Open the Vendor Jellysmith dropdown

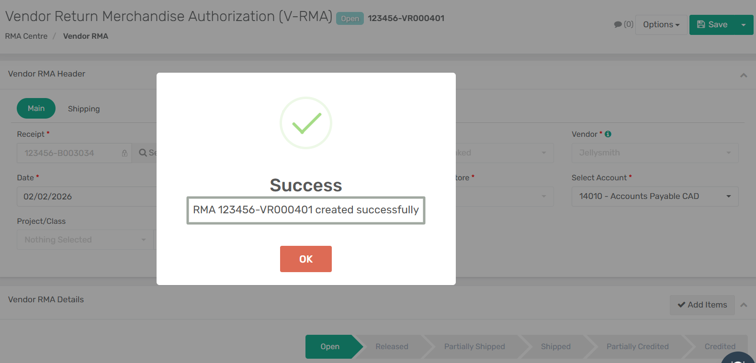click(x=654, y=153)
